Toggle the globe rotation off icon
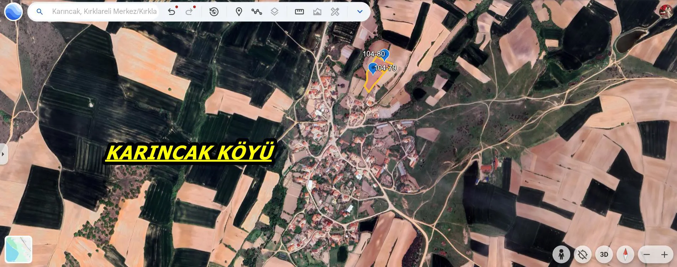The height and width of the screenshot is (267, 677). pyautogui.click(x=583, y=255)
